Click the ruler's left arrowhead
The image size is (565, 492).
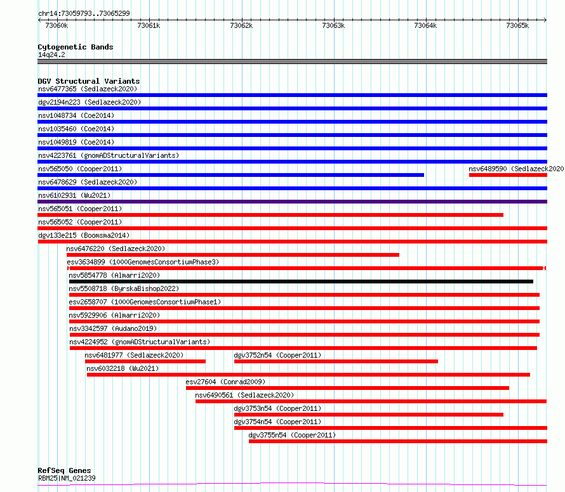point(39,20)
